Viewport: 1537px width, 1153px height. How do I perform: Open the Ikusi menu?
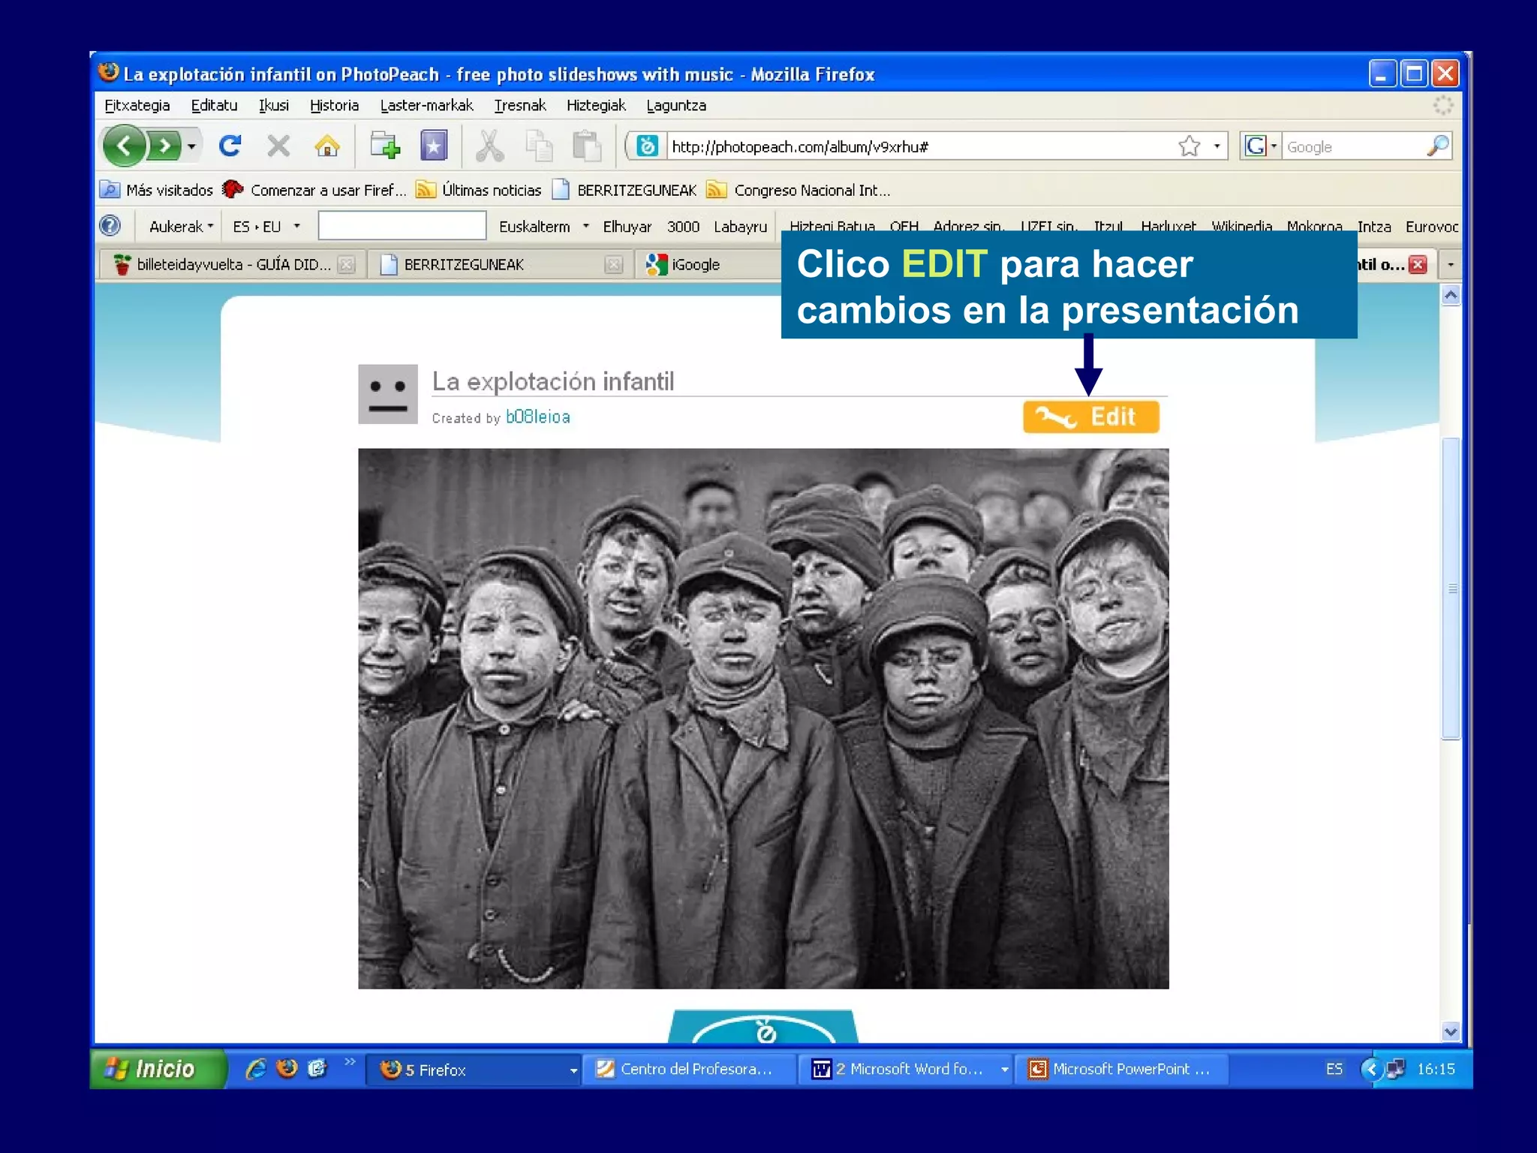coord(274,105)
